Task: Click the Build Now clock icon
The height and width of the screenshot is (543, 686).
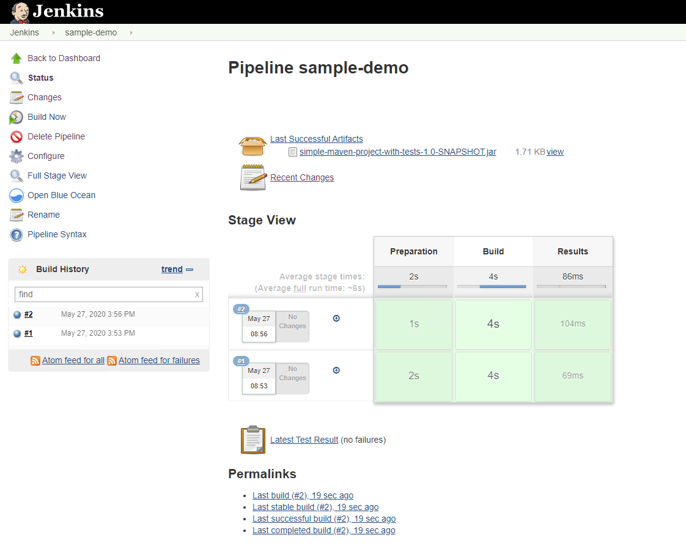Action: (16, 117)
